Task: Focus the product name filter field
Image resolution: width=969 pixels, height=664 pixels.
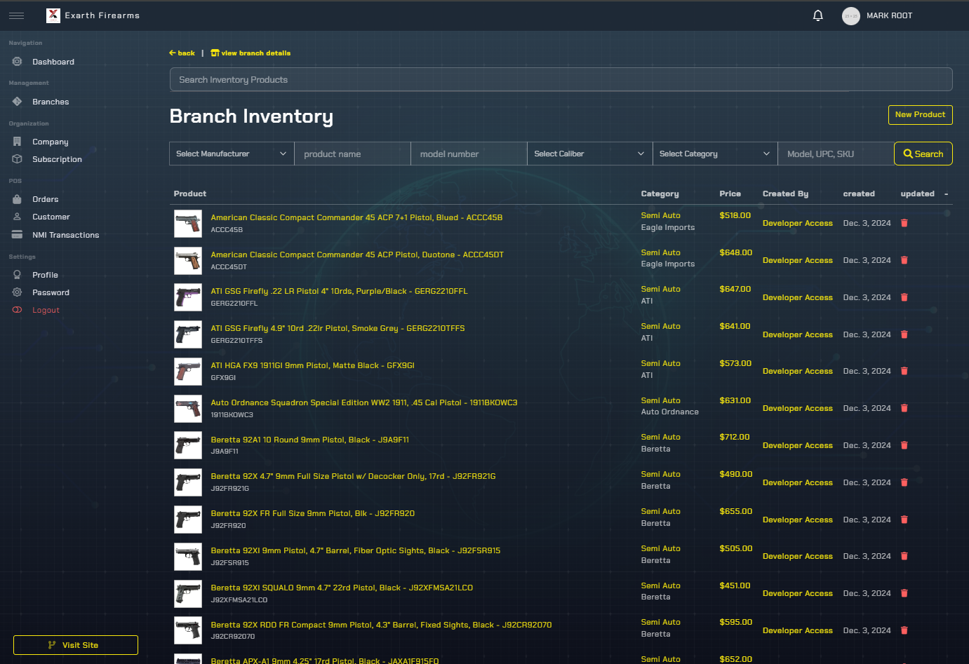Action: click(x=353, y=154)
